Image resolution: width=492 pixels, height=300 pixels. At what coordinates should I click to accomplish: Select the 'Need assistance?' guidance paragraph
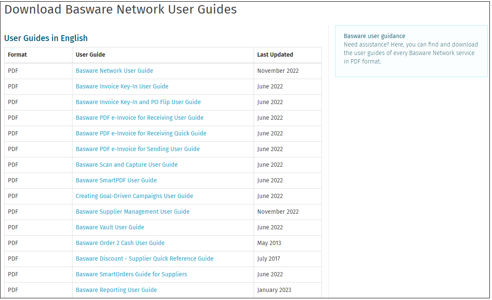(411, 53)
